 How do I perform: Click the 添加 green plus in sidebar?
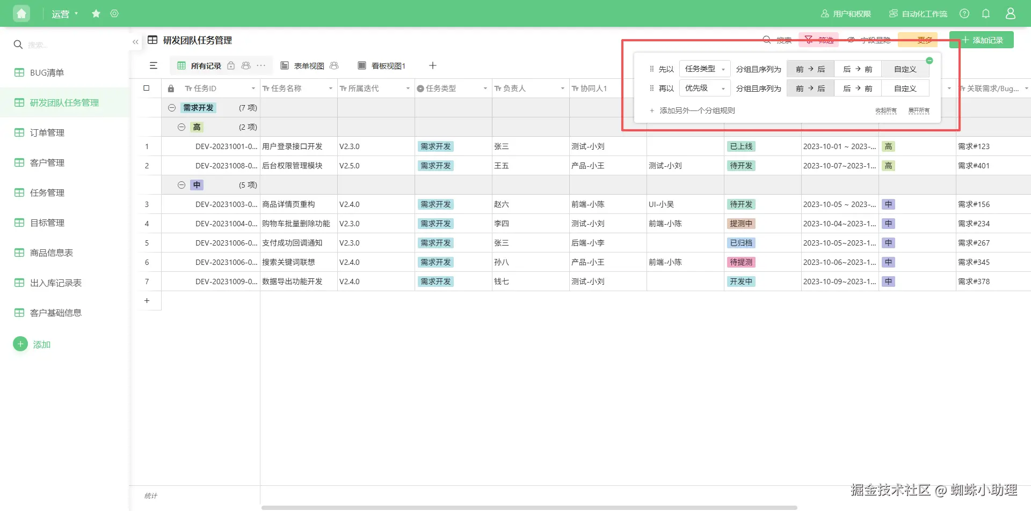[20, 344]
